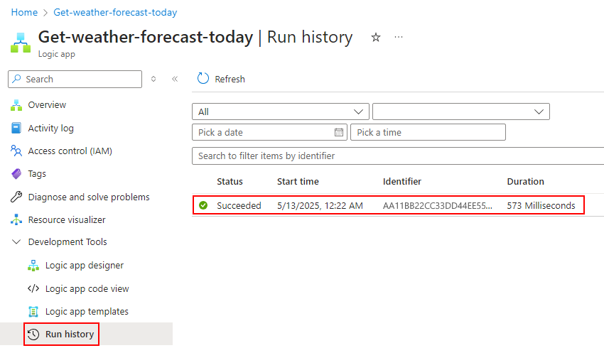This screenshot has height=348, width=604.
Task: Click run identifier 'AA11BB22CC33DD44EE55...'
Action: click(437, 205)
